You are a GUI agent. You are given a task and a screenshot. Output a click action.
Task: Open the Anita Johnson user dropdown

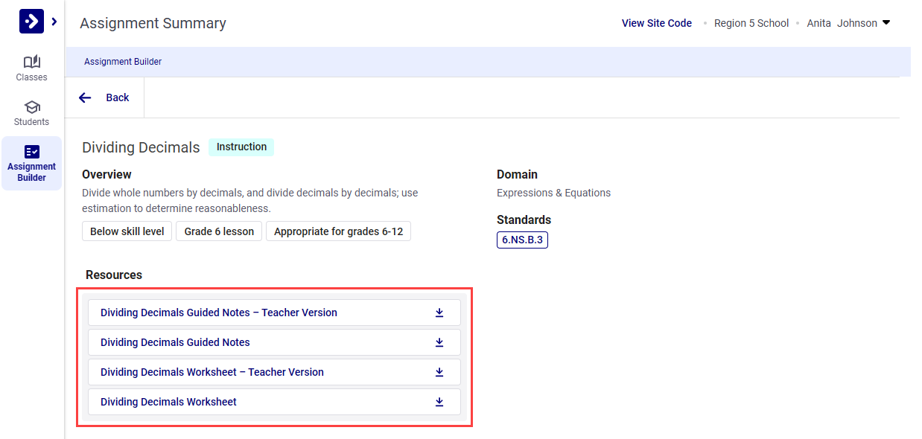coord(886,23)
